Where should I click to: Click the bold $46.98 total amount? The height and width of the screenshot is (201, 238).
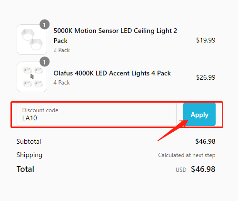203,169
